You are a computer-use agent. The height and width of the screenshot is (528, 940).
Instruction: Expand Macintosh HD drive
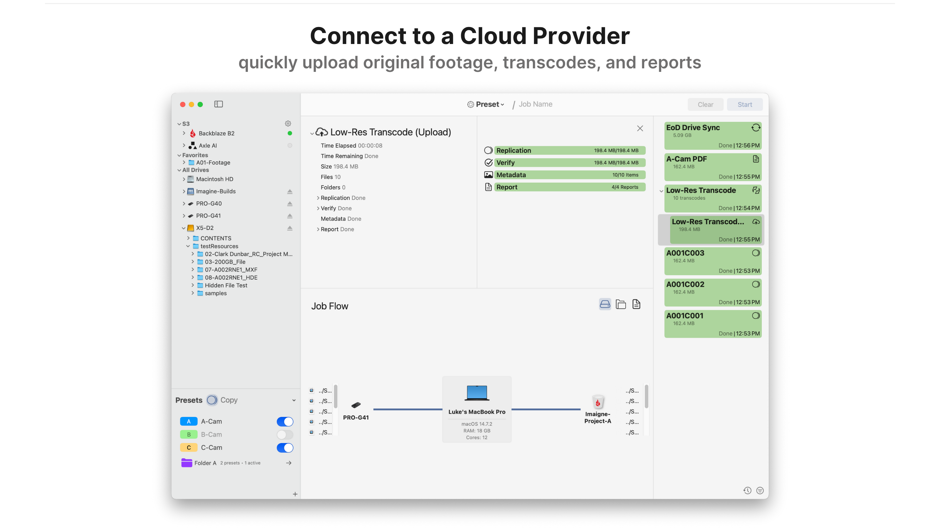tap(184, 179)
